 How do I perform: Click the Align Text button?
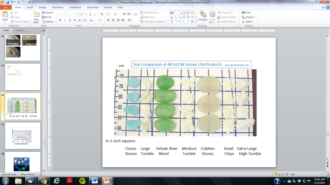(x=148, y=17)
